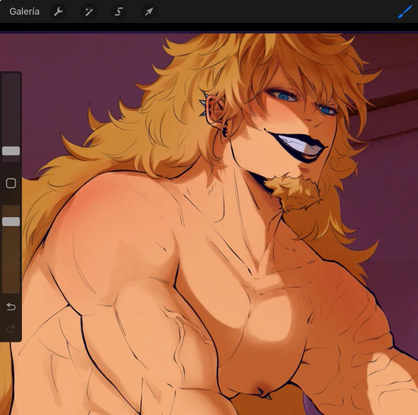Undo the last stroke with the undo arrow
This screenshot has height=415, width=418.
(11, 307)
